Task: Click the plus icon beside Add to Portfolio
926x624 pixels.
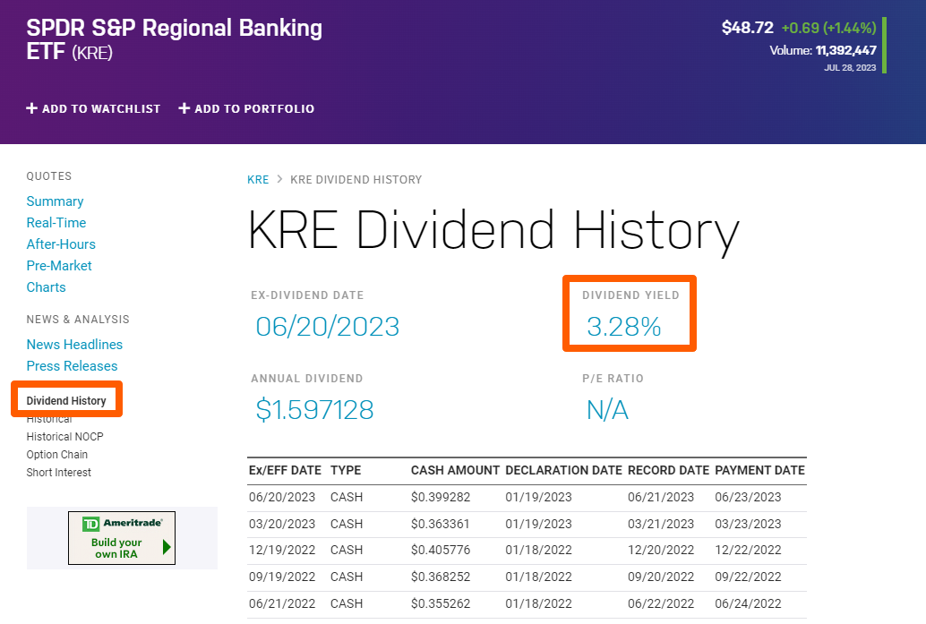Action: (x=184, y=108)
